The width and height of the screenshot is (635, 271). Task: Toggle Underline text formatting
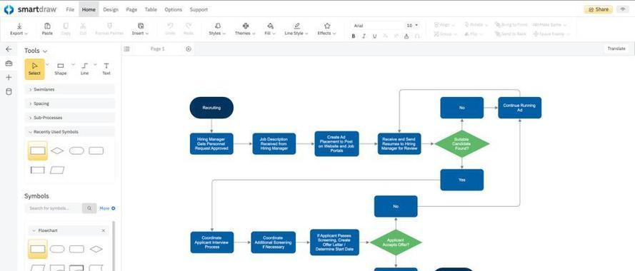374,36
